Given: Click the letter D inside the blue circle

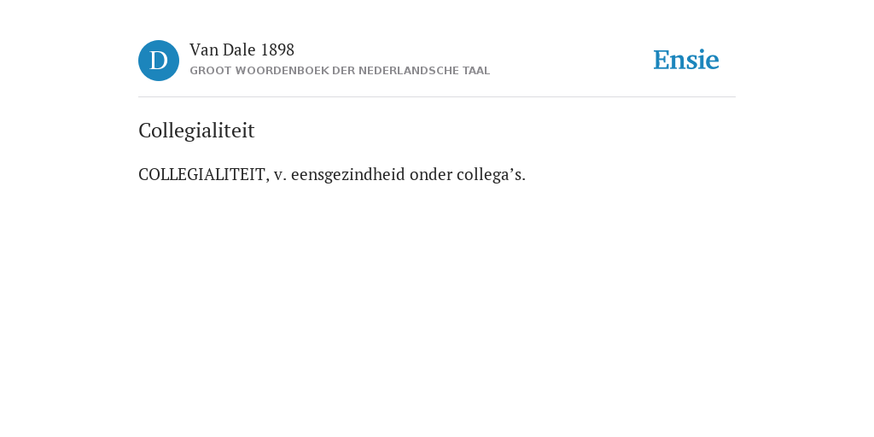Looking at the screenshot, I should [159, 61].
